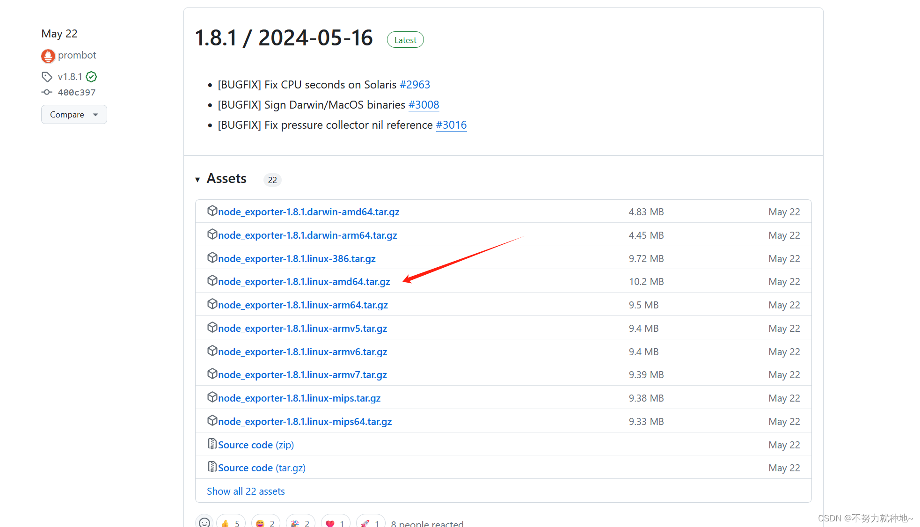This screenshot has width=920, height=527.
Task: Open pull request #3008 link
Action: click(424, 105)
